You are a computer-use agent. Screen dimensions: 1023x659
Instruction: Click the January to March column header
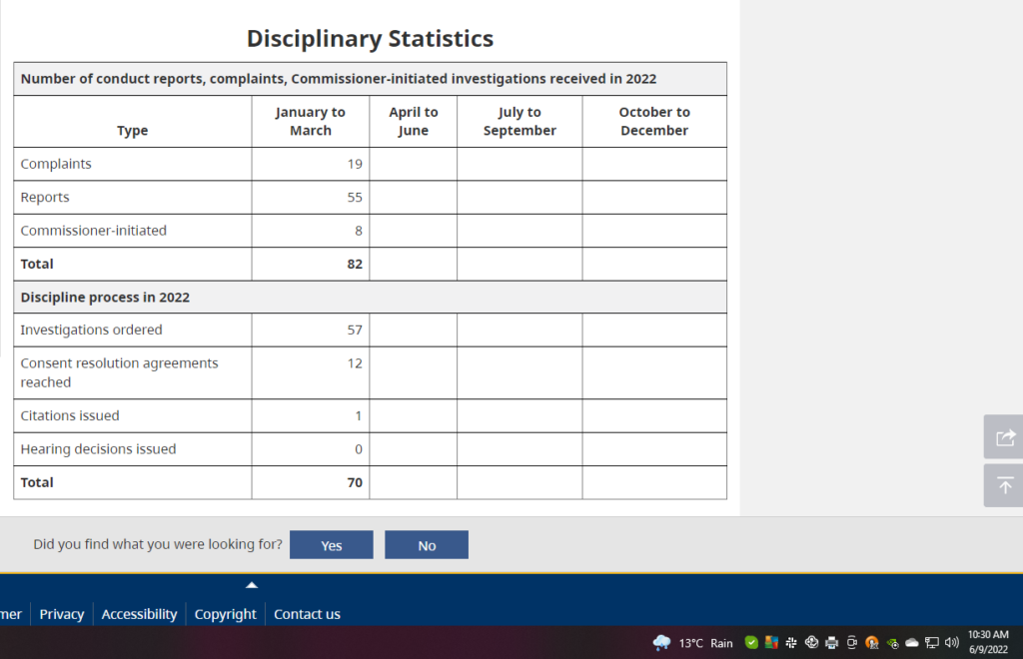[311, 121]
